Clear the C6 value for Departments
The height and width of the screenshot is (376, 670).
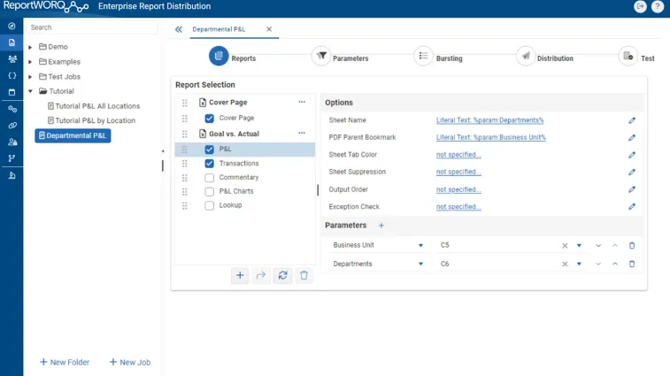pyautogui.click(x=565, y=264)
